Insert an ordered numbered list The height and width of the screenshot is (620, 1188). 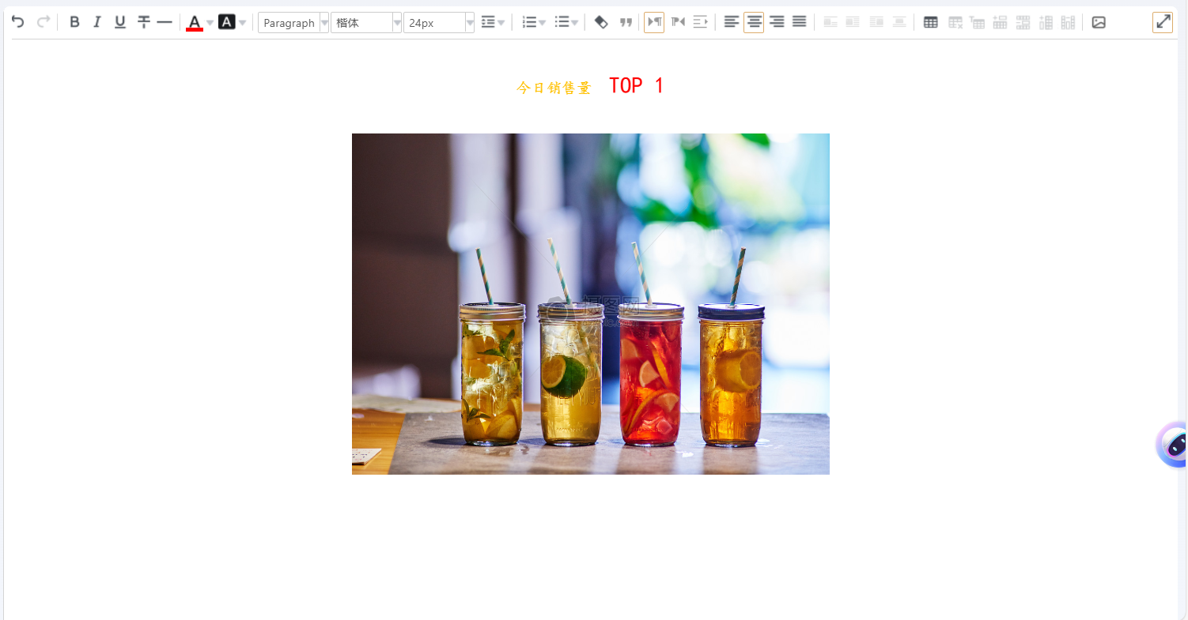pos(529,22)
